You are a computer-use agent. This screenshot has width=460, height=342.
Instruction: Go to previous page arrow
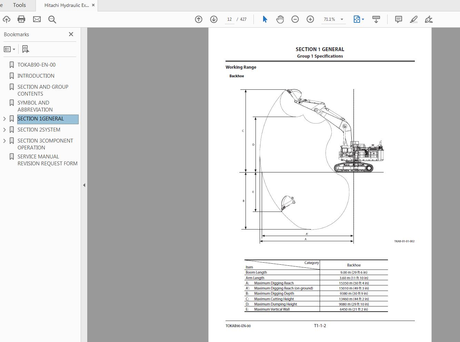(199, 19)
